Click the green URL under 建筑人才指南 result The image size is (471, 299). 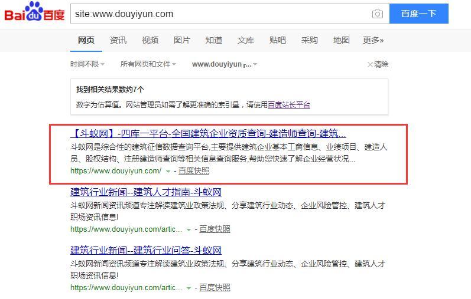(x=126, y=229)
